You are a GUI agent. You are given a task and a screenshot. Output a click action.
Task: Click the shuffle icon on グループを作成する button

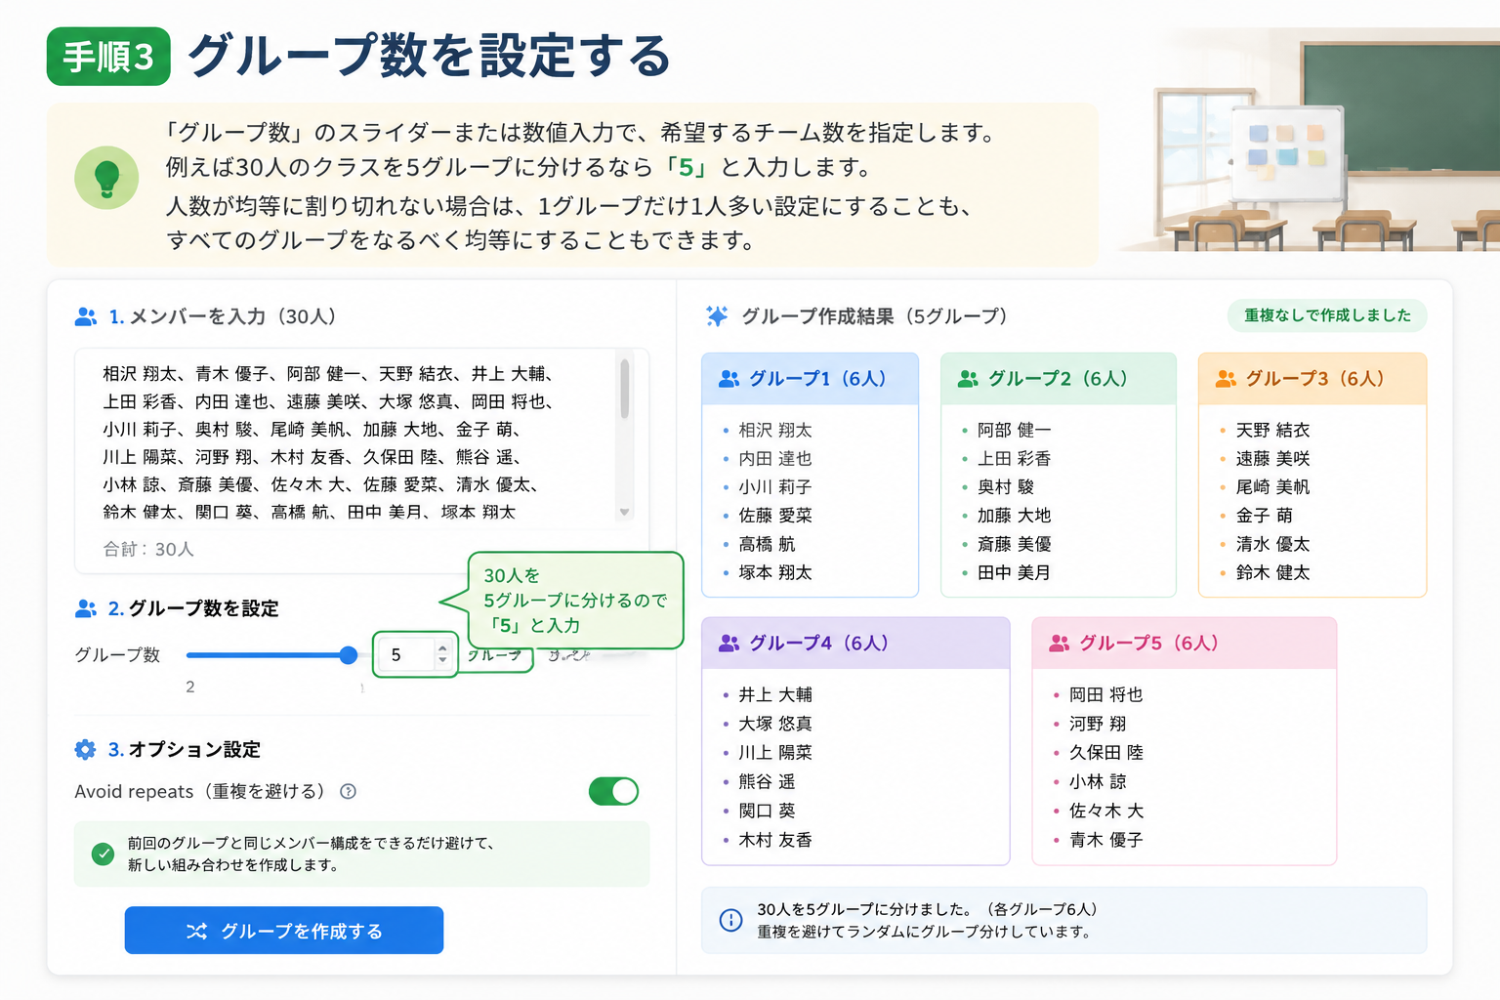point(196,932)
